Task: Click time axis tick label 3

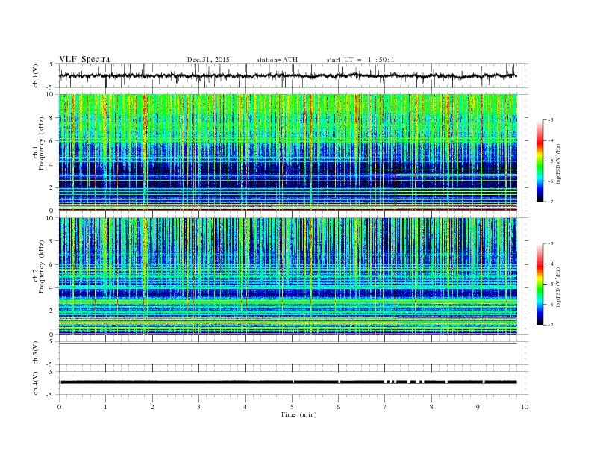Action: pos(198,407)
